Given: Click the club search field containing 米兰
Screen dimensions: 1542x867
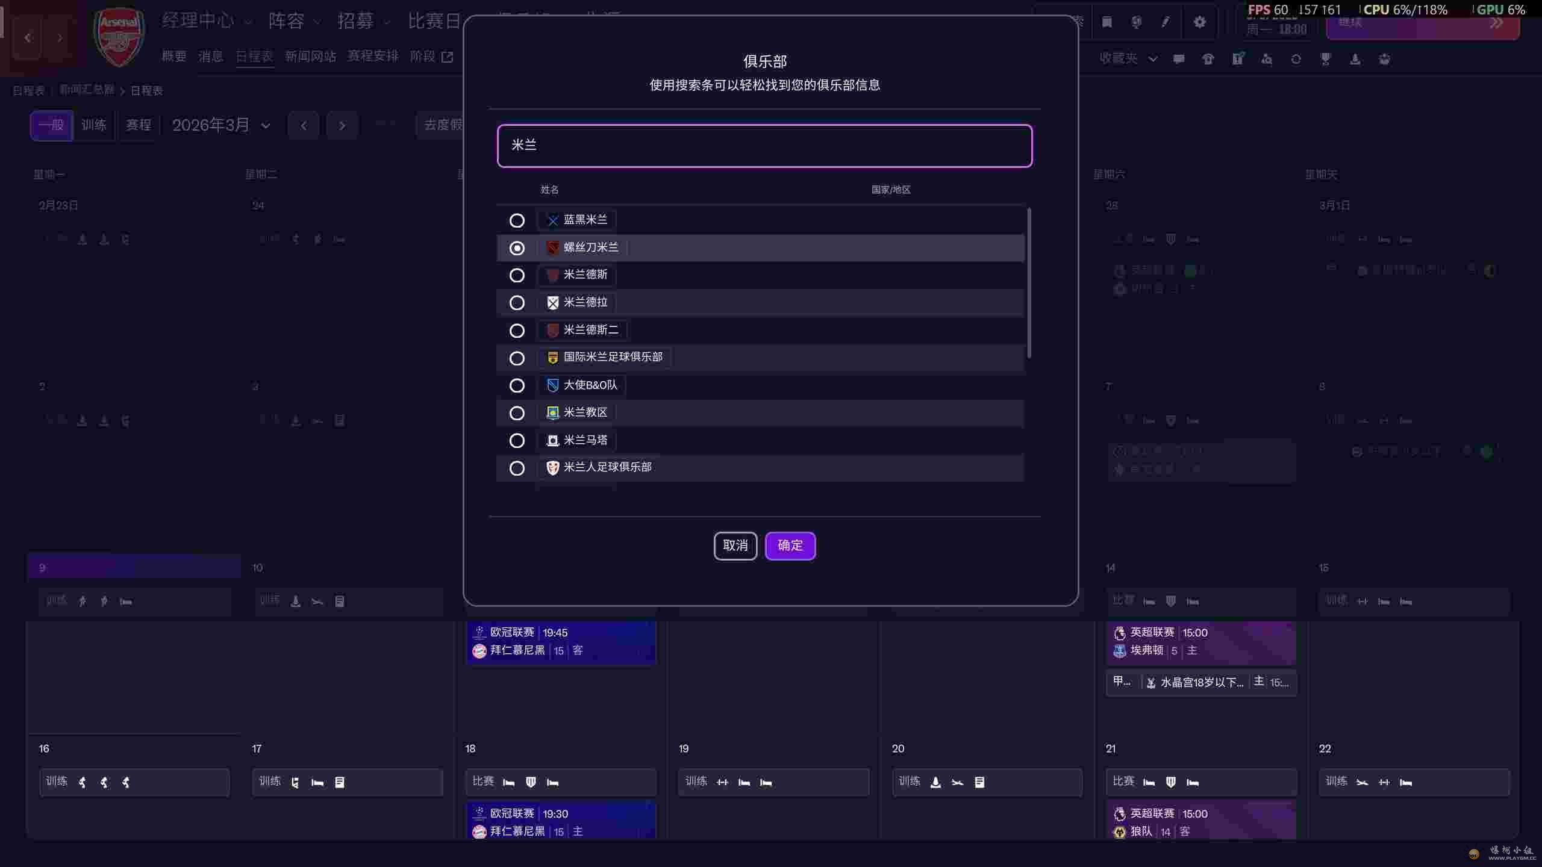Looking at the screenshot, I should click(x=764, y=146).
